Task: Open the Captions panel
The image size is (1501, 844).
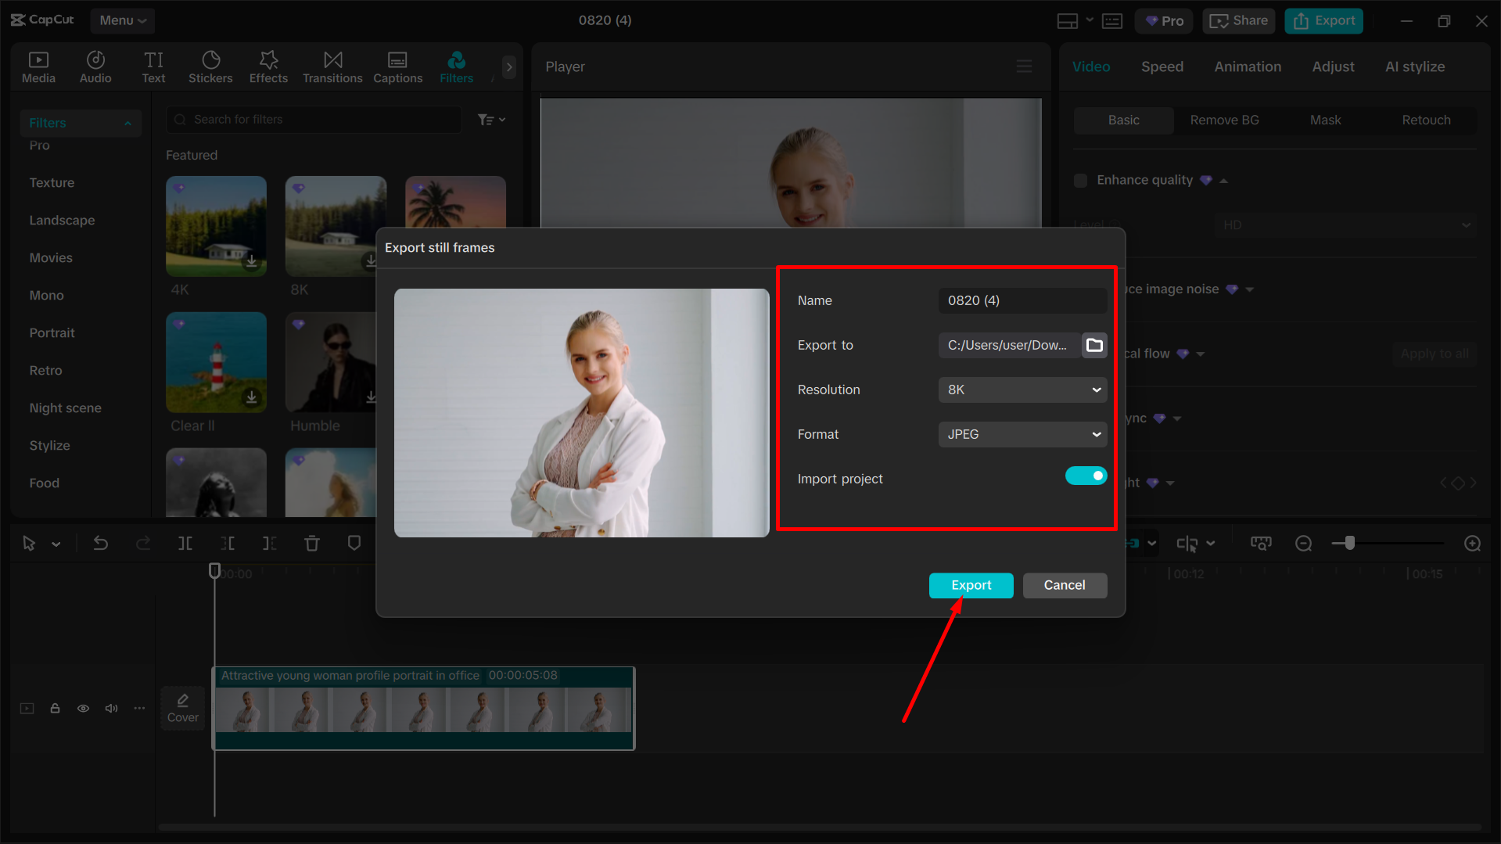Action: (x=397, y=66)
